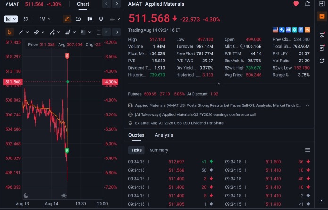Expand the angle tool options arrow

(x=59, y=32)
